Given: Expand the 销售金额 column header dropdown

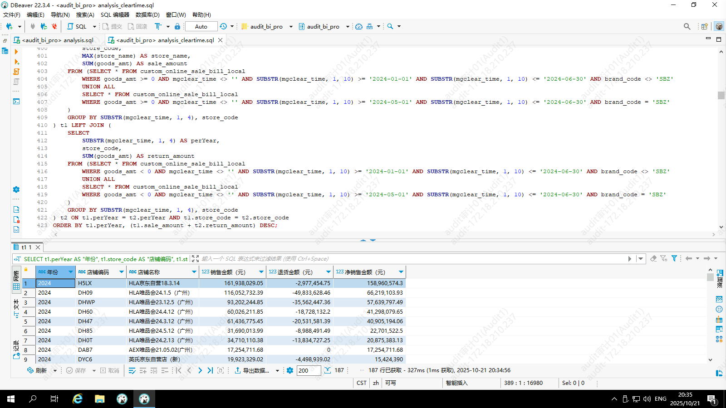Looking at the screenshot, I should point(261,272).
